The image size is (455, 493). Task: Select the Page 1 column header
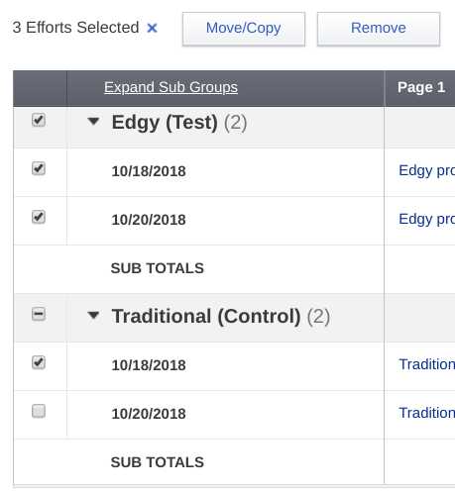421,87
